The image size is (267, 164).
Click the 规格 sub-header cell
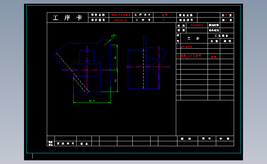click(x=227, y=41)
